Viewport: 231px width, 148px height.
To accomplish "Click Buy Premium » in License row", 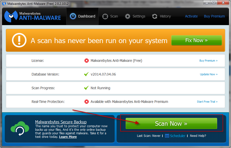I will 208,61.
